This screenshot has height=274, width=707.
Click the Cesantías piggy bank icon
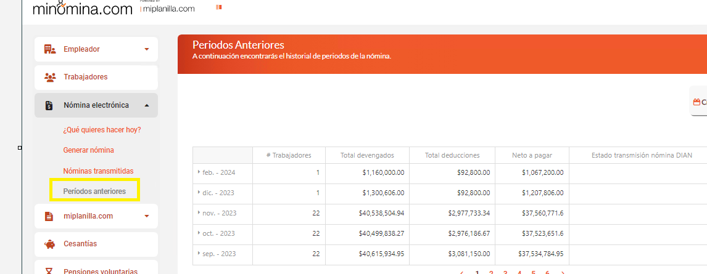click(x=49, y=244)
